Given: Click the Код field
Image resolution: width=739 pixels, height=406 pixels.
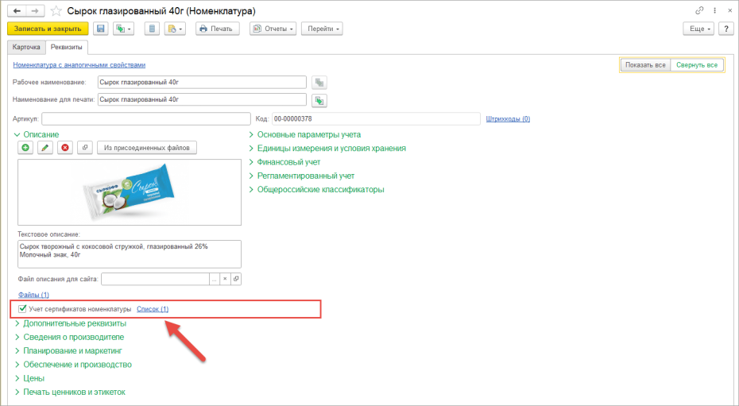Looking at the screenshot, I should click(376, 118).
